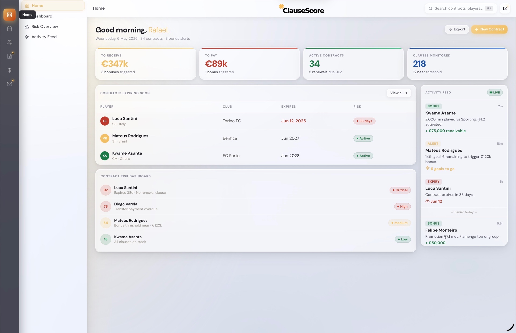
Task: Open the Clauses Monitored 218 card
Action: [457, 64]
